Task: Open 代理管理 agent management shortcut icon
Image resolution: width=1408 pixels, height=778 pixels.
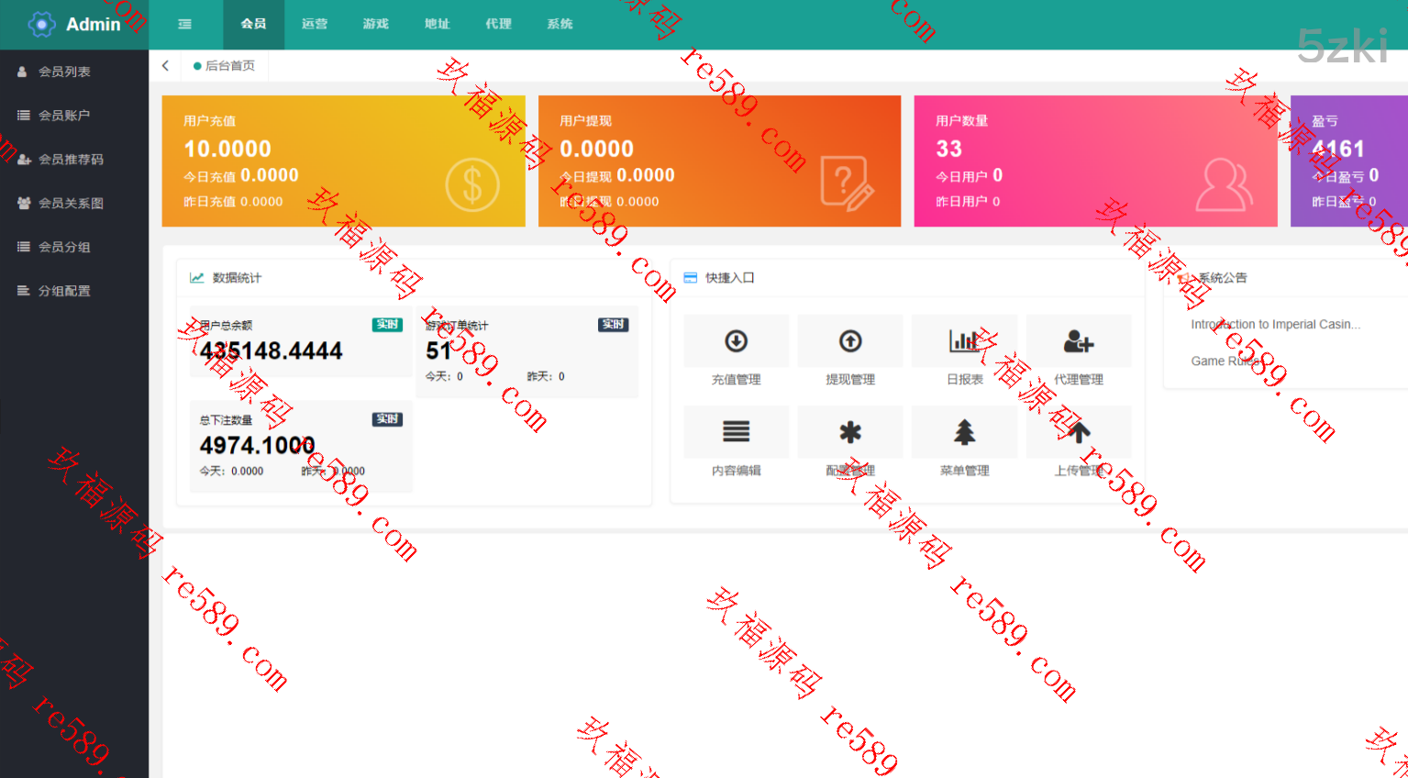Action: tap(1078, 342)
